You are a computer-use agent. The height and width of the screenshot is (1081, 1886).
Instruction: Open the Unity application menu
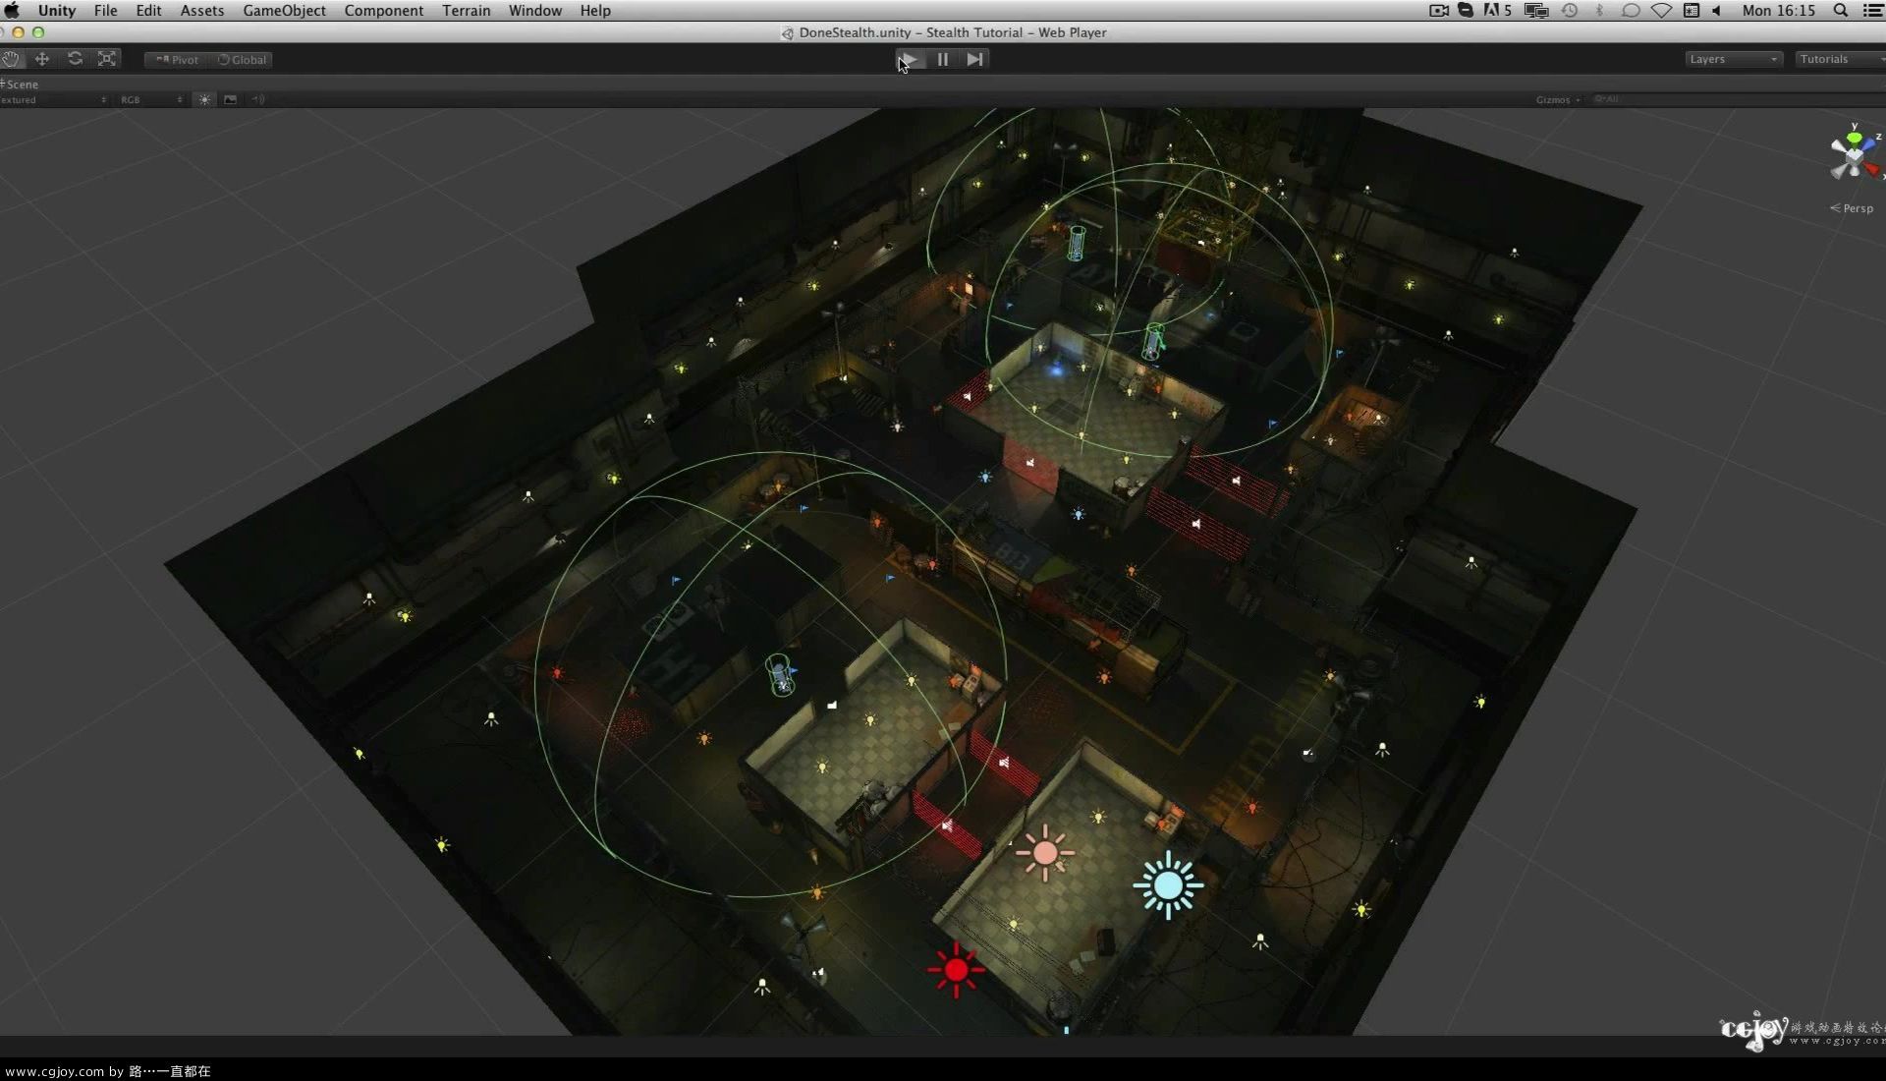[57, 10]
